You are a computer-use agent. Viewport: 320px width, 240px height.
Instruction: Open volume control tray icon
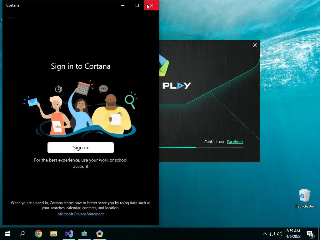280,234
